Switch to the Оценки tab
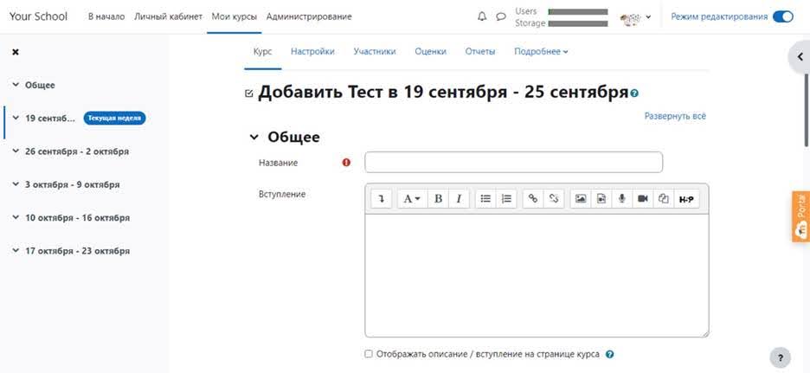 (430, 52)
